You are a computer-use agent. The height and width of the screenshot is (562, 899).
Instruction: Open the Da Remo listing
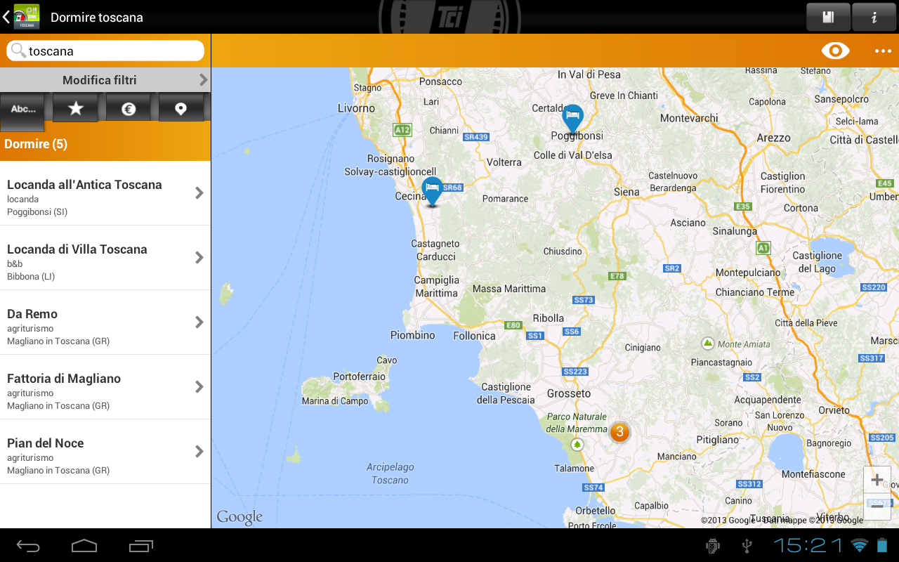105,322
